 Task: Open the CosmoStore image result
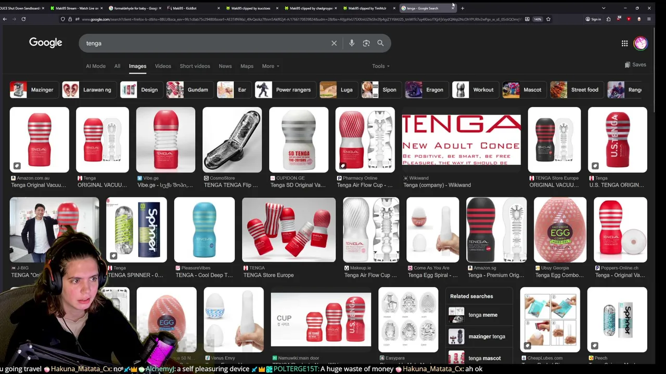click(232, 140)
